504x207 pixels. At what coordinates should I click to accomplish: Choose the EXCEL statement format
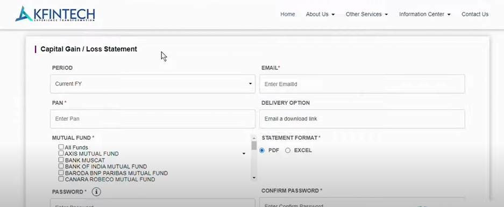[288, 151]
